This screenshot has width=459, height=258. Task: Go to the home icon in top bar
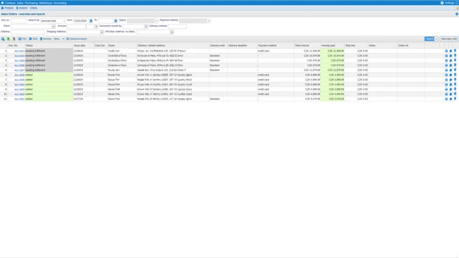point(2,3)
